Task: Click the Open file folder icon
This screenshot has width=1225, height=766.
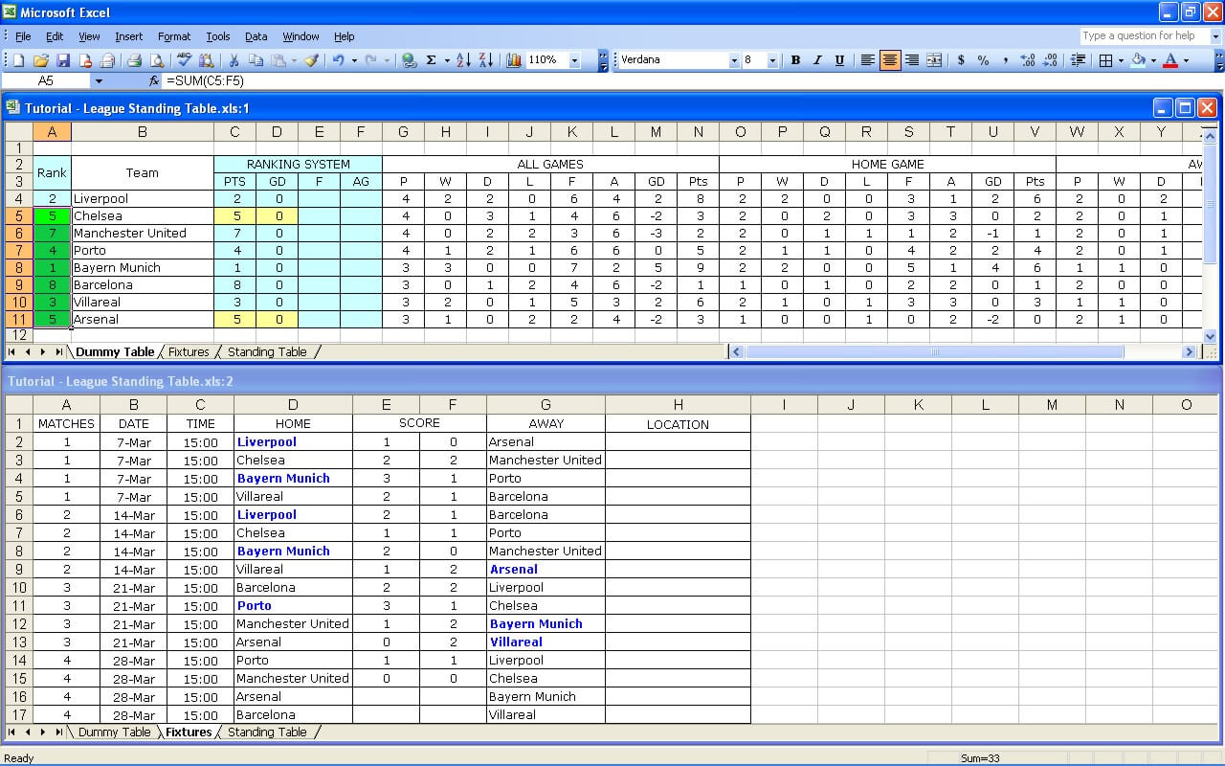Action: point(41,60)
